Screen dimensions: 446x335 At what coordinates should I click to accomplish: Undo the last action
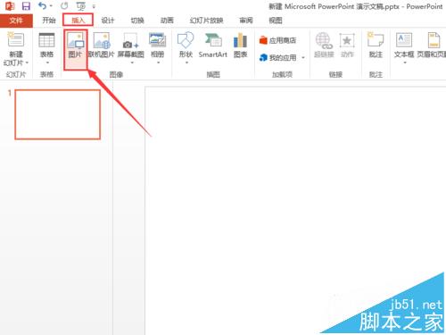[x=42, y=5]
